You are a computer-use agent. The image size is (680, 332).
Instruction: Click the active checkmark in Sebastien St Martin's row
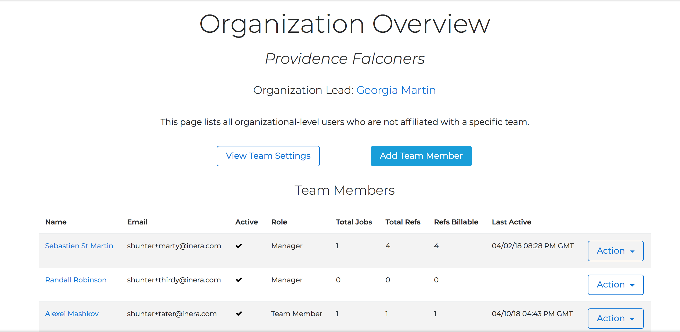click(239, 246)
